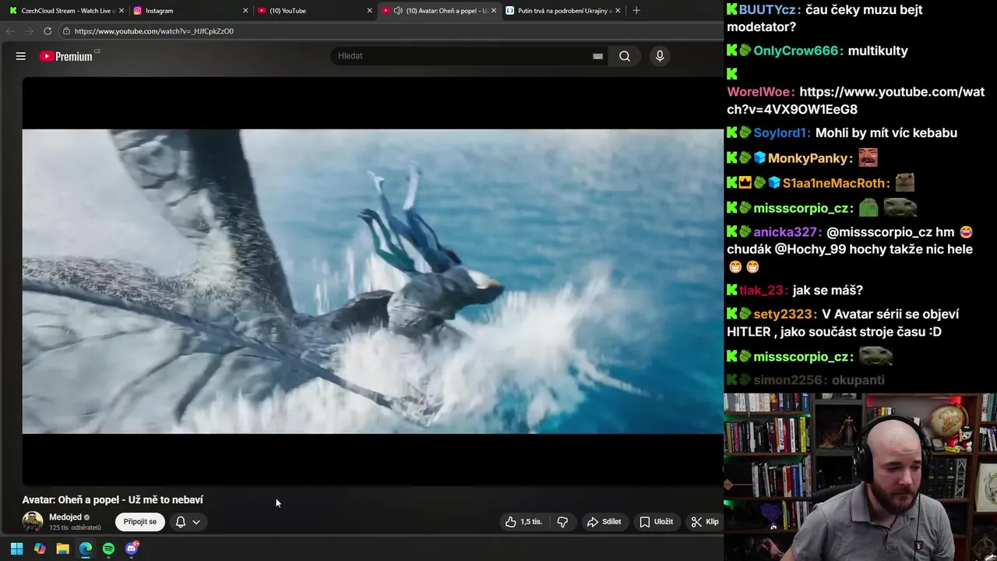Dislike the video with the thumbs-down
Screen dimensions: 997x561
click(562, 522)
